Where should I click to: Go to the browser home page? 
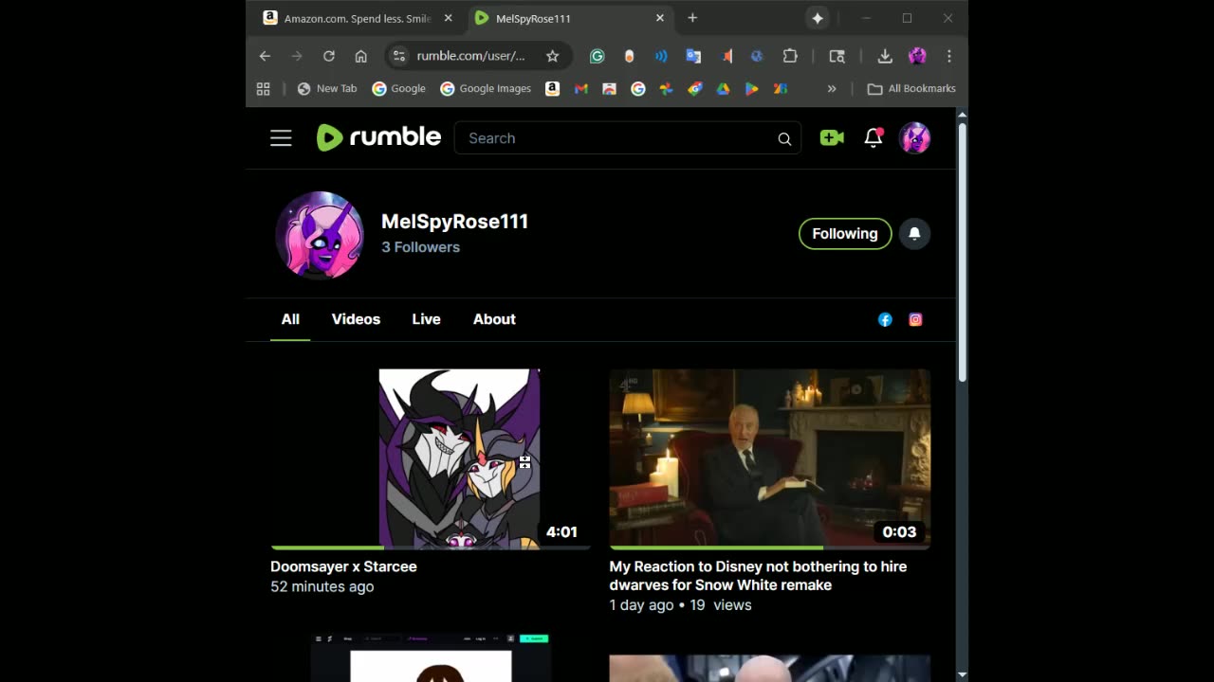[x=361, y=56]
